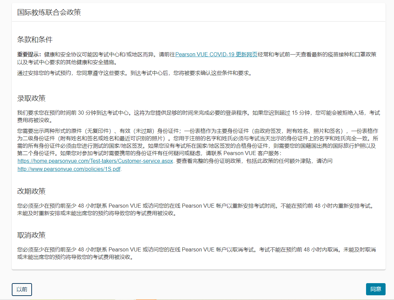Click the short line 费用将被没收 under 录取政策
The width and height of the screenshot is (394, 300).
point(35,121)
